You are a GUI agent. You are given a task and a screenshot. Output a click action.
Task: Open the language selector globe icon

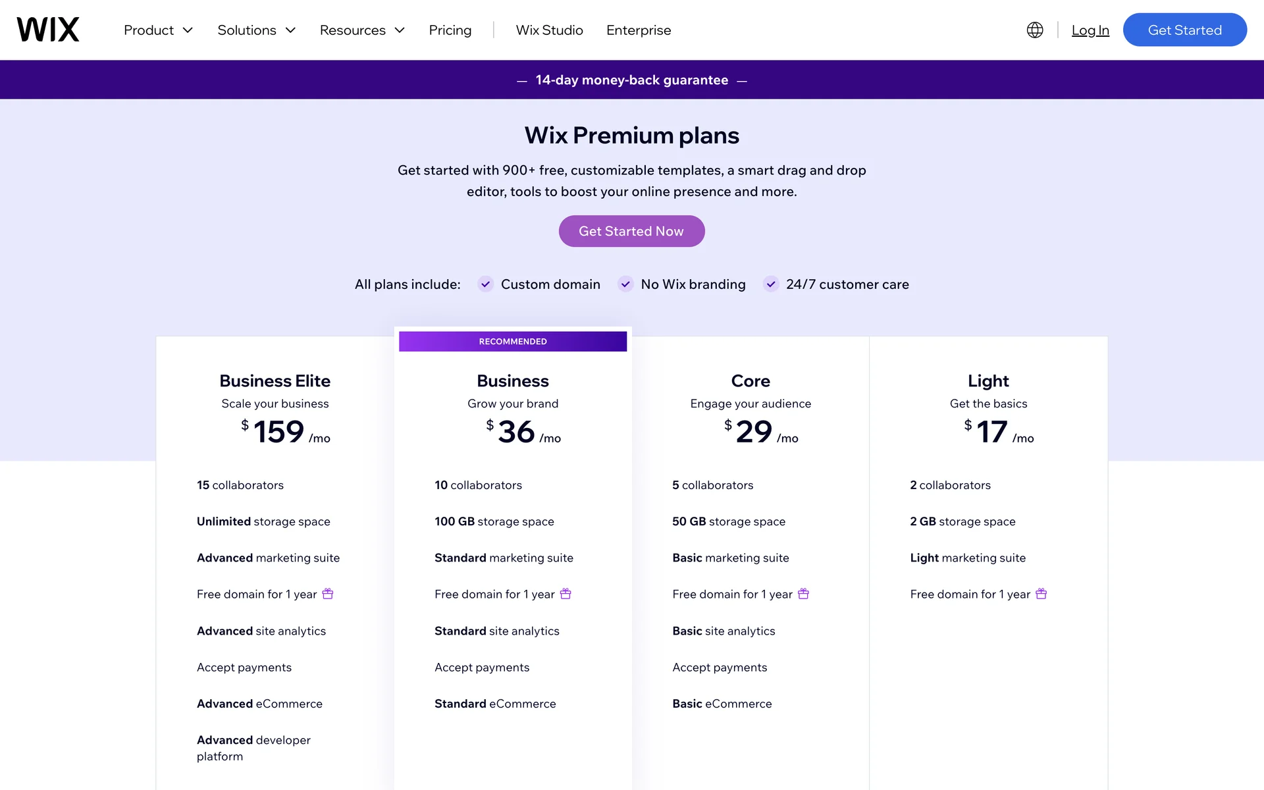pos(1034,30)
